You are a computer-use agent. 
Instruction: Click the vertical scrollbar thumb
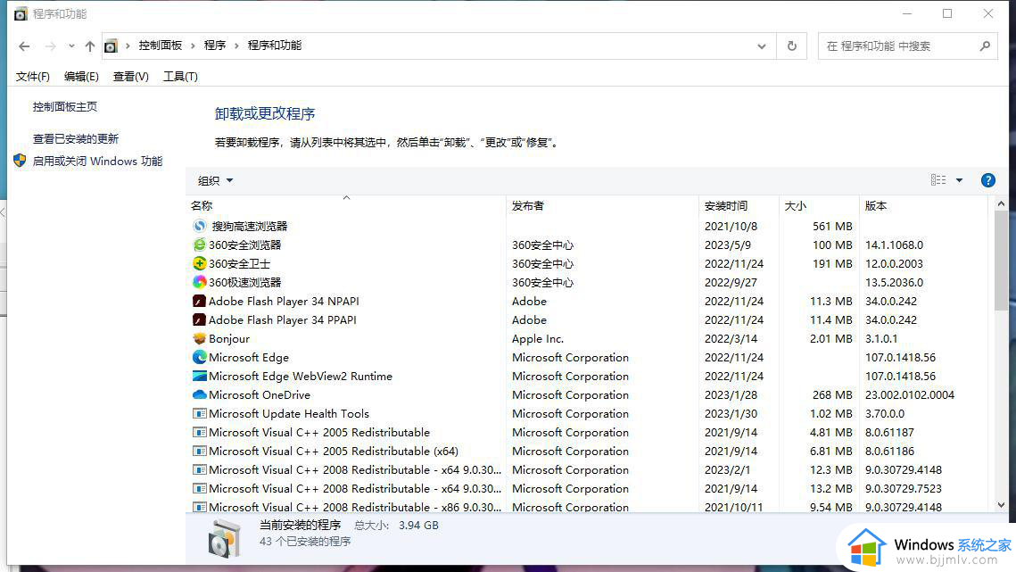pos(1001,261)
